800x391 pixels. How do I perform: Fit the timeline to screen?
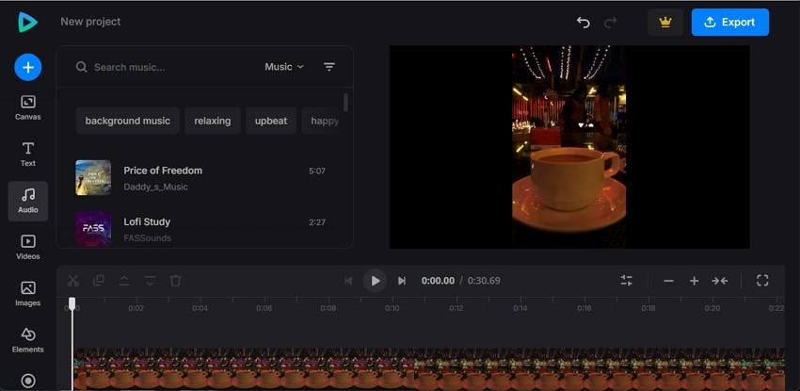720,281
